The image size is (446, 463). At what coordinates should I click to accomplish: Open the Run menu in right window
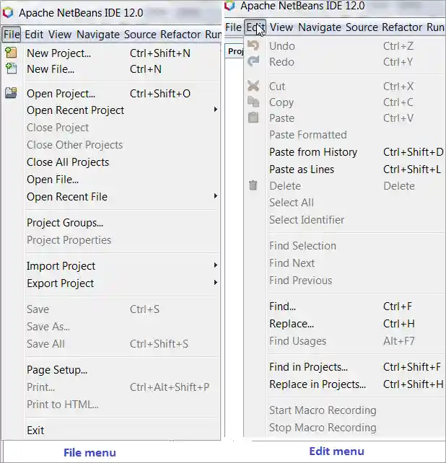[x=435, y=27]
